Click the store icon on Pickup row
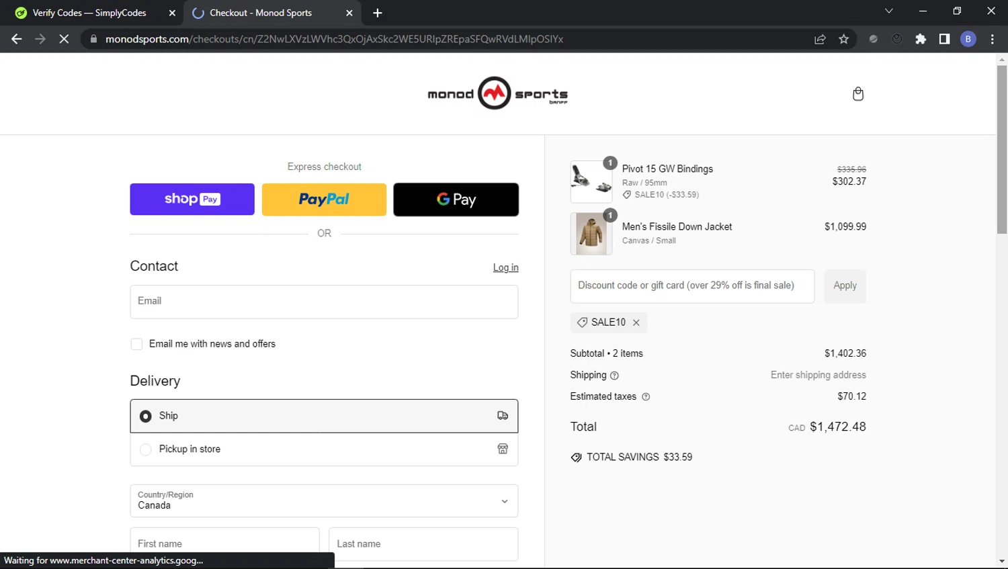Viewport: 1008px width, 569px height. pos(503,449)
